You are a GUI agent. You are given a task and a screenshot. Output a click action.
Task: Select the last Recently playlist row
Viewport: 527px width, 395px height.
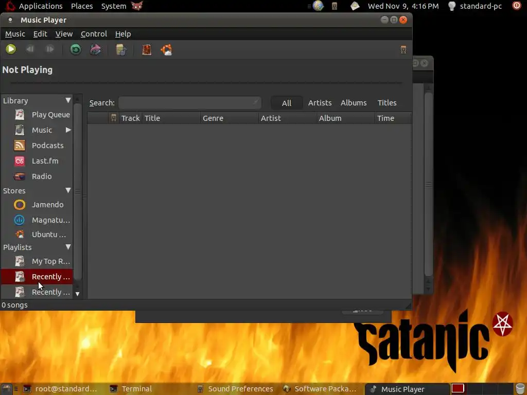pos(37,292)
